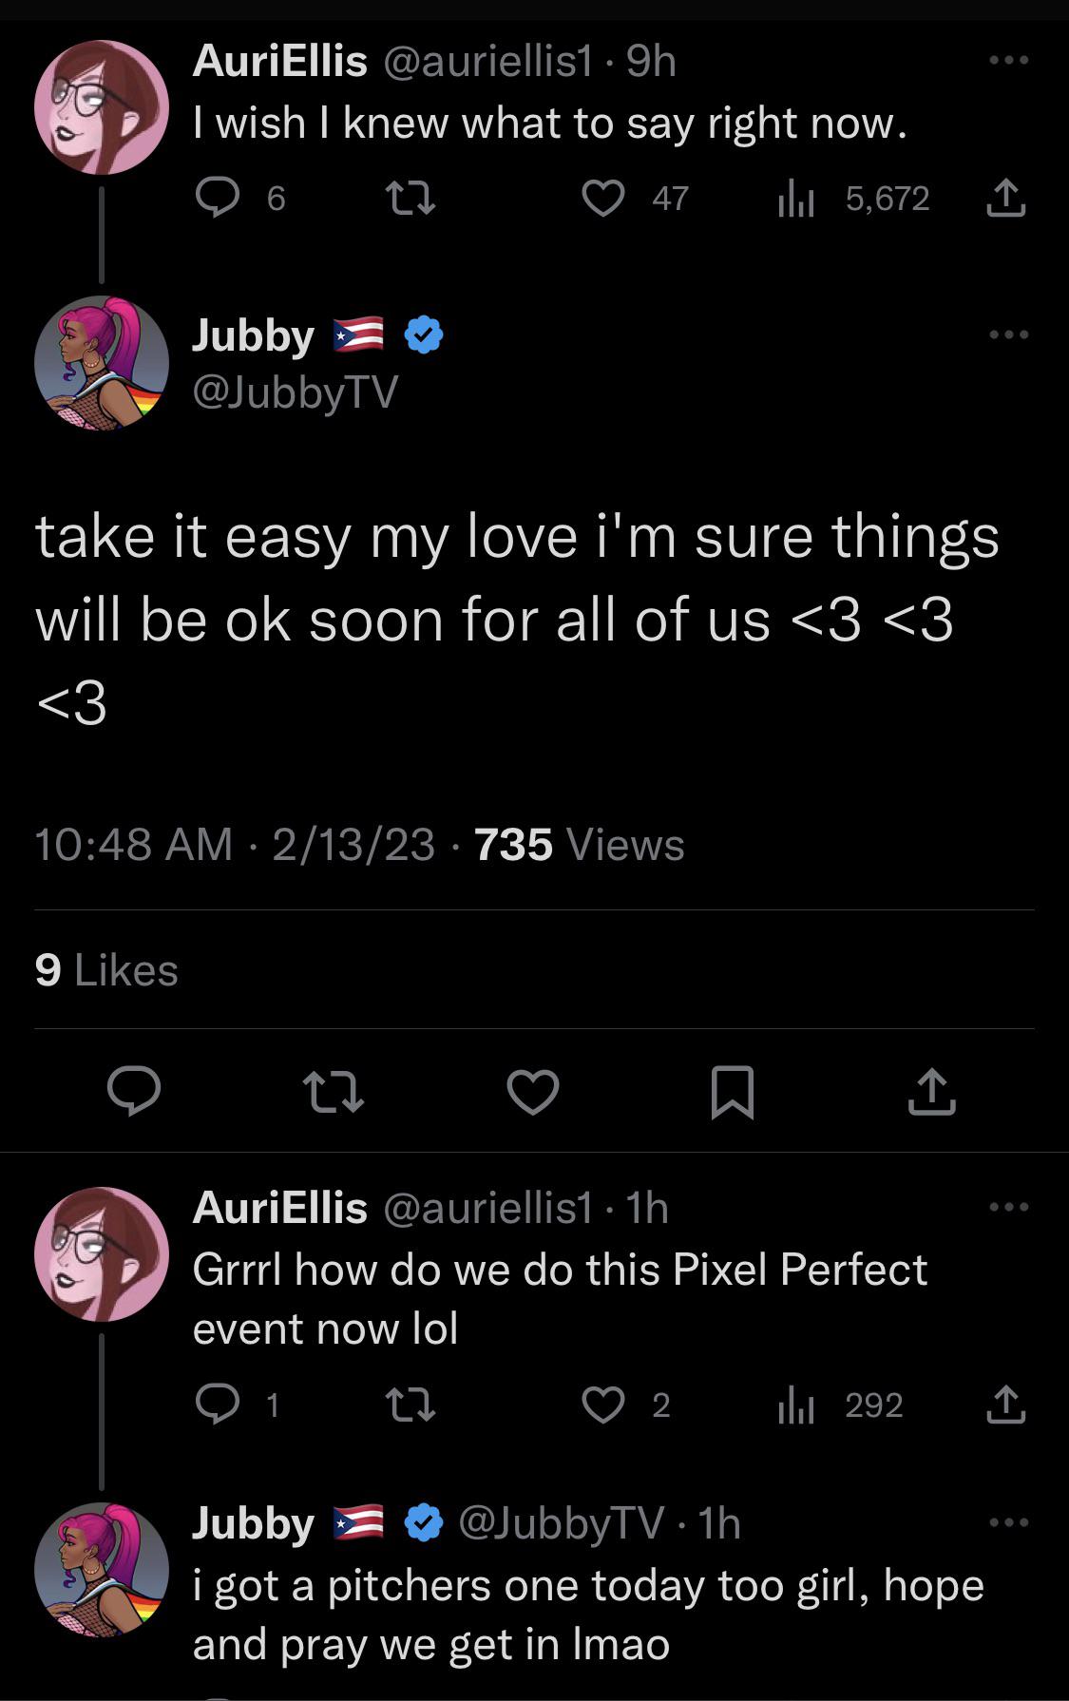View the 9 Likes list
Screen dimensions: 1069x1701
pyautogui.click(x=106, y=970)
